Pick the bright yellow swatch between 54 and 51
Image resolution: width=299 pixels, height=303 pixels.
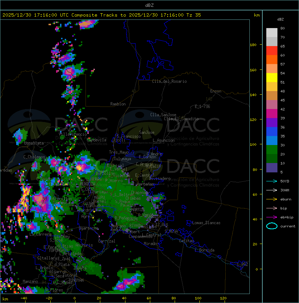(x=272, y=77)
